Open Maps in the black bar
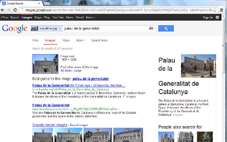 point(38,17)
